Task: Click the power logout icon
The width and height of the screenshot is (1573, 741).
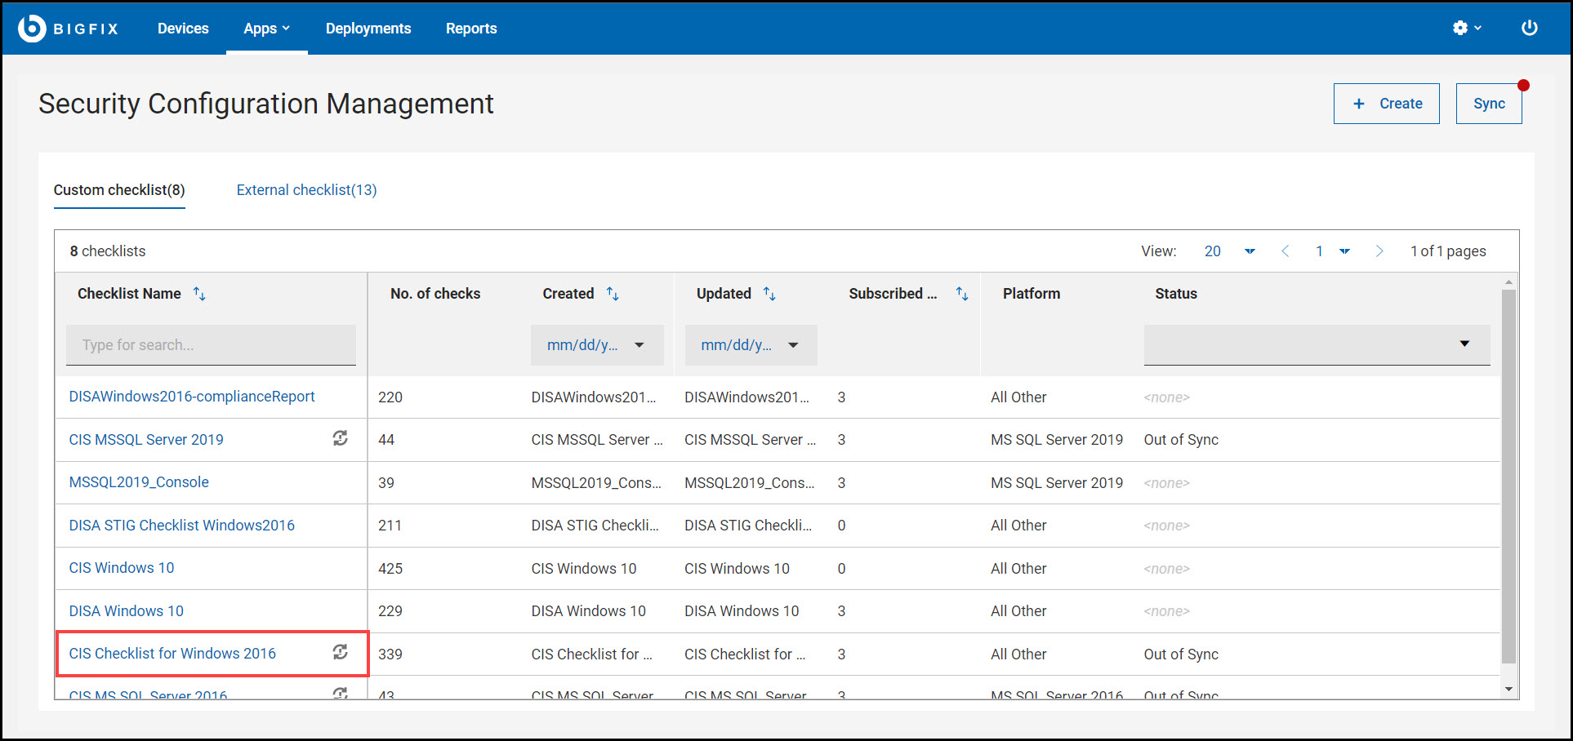Action: pos(1529,29)
